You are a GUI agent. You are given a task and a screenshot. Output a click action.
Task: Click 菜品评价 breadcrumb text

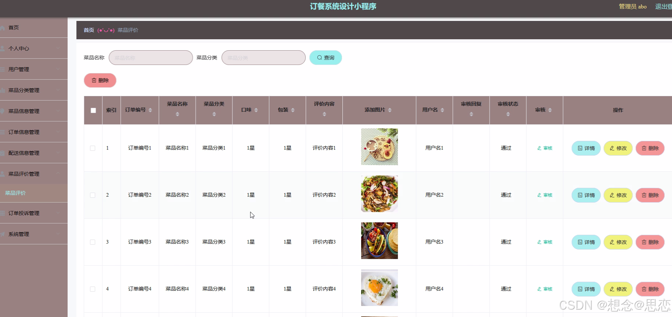(x=128, y=30)
